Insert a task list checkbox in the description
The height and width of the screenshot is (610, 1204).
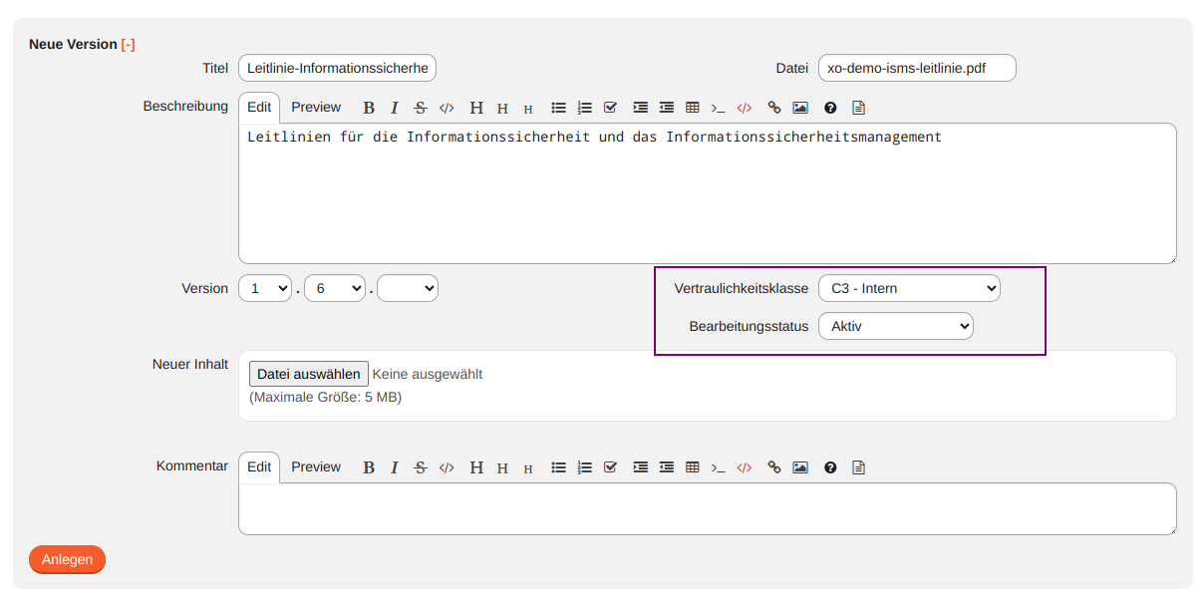pos(610,107)
